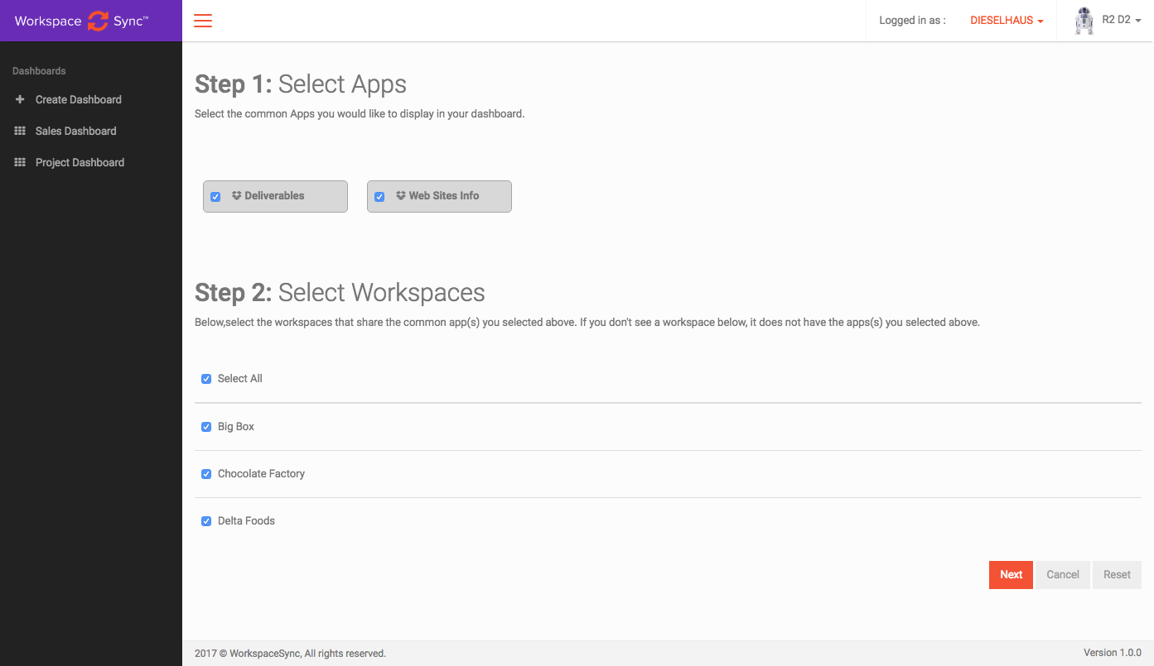Click the Cancel button
The width and height of the screenshot is (1154, 666).
[1062, 575]
